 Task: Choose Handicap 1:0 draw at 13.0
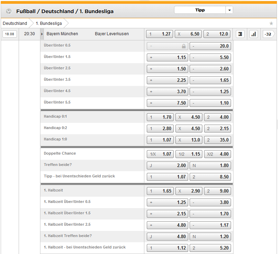coord(189,140)
